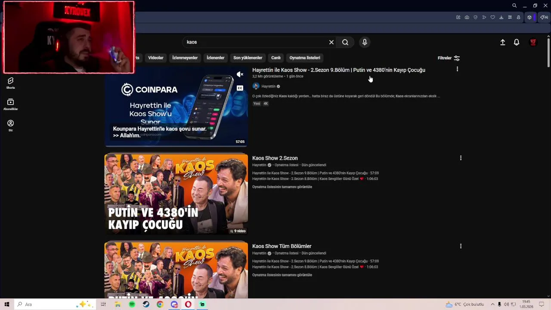
Task: Open browser profile person icon
Action: coord(518,17)
